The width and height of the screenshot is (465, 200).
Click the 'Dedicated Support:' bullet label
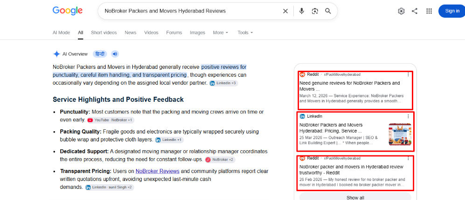[x=84, y=152]
